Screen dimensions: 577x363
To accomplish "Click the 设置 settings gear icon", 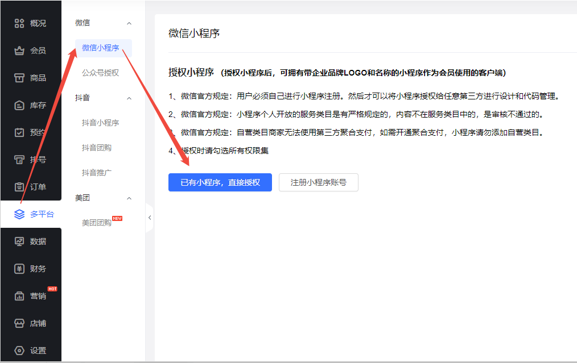I will pos(19,351).
